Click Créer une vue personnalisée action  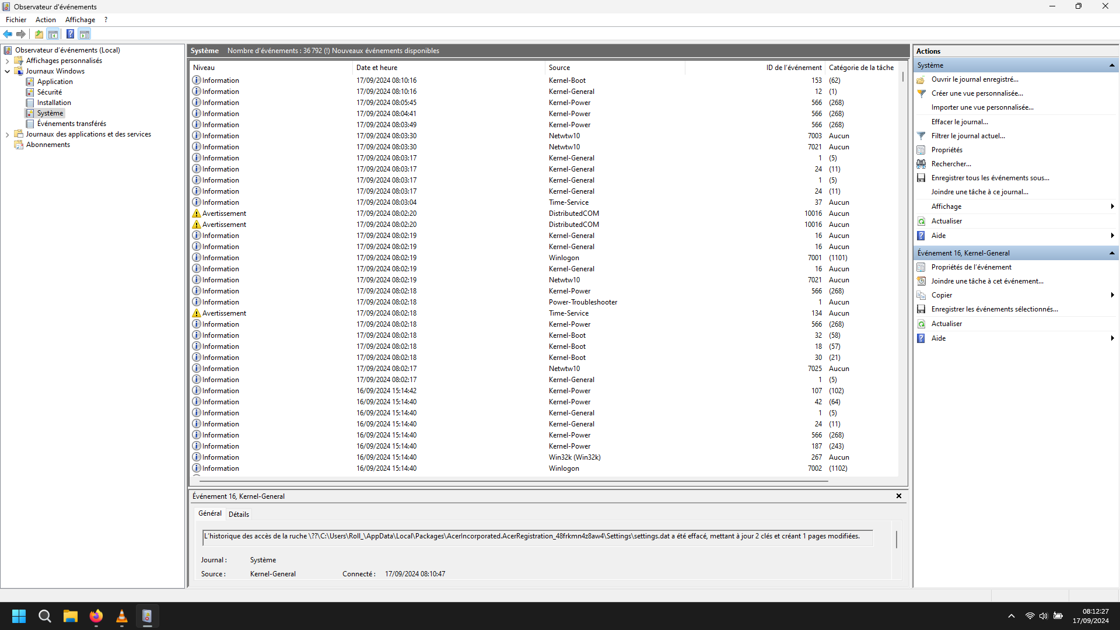coord(977,93)
